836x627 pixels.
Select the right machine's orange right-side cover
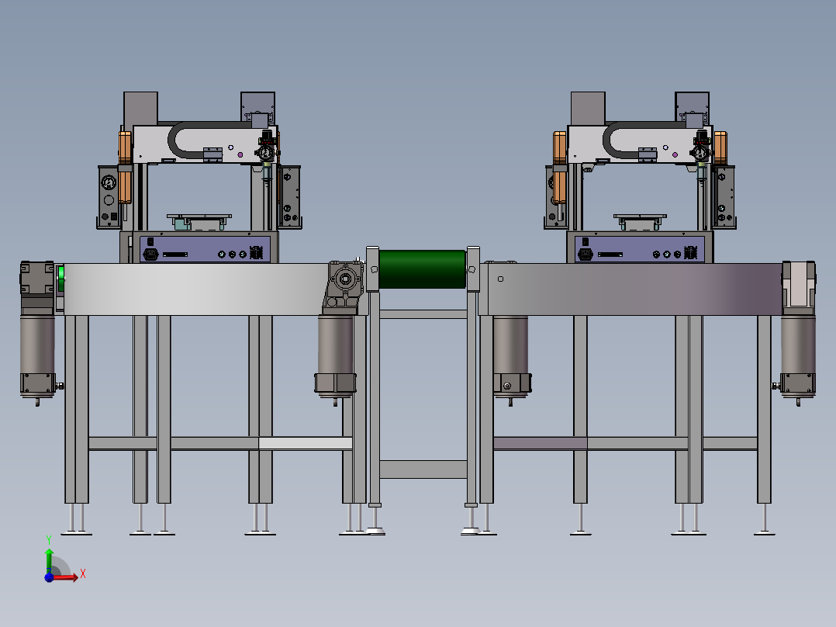click(720, 147)
